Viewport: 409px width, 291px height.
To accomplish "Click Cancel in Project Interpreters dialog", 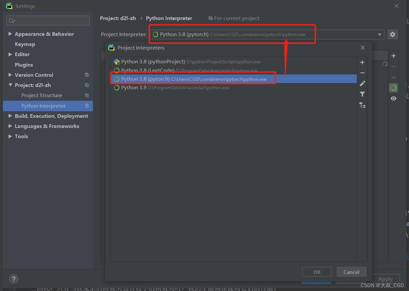I will point(352,272).
